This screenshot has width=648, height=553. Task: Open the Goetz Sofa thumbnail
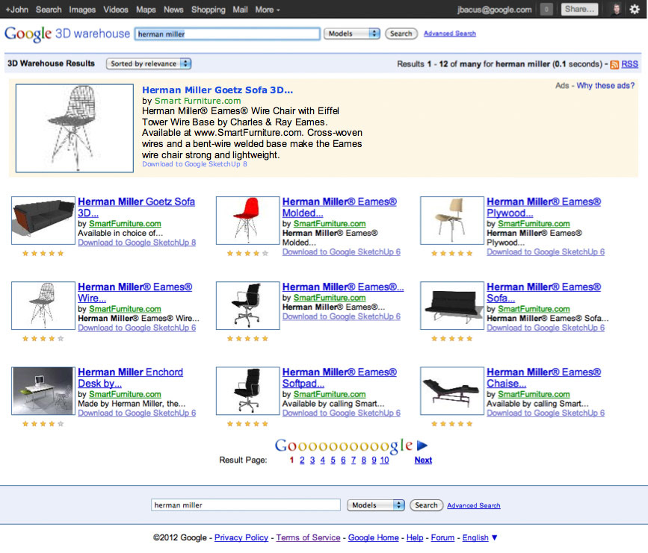[43, 220]
